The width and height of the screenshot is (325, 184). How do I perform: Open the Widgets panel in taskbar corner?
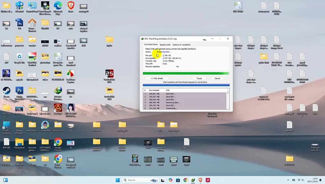5,180
